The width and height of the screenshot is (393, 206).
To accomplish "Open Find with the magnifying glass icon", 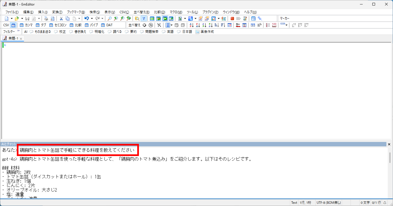I will coord(109,19).
